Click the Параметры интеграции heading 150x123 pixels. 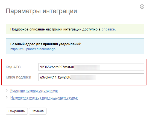(42, 11)
